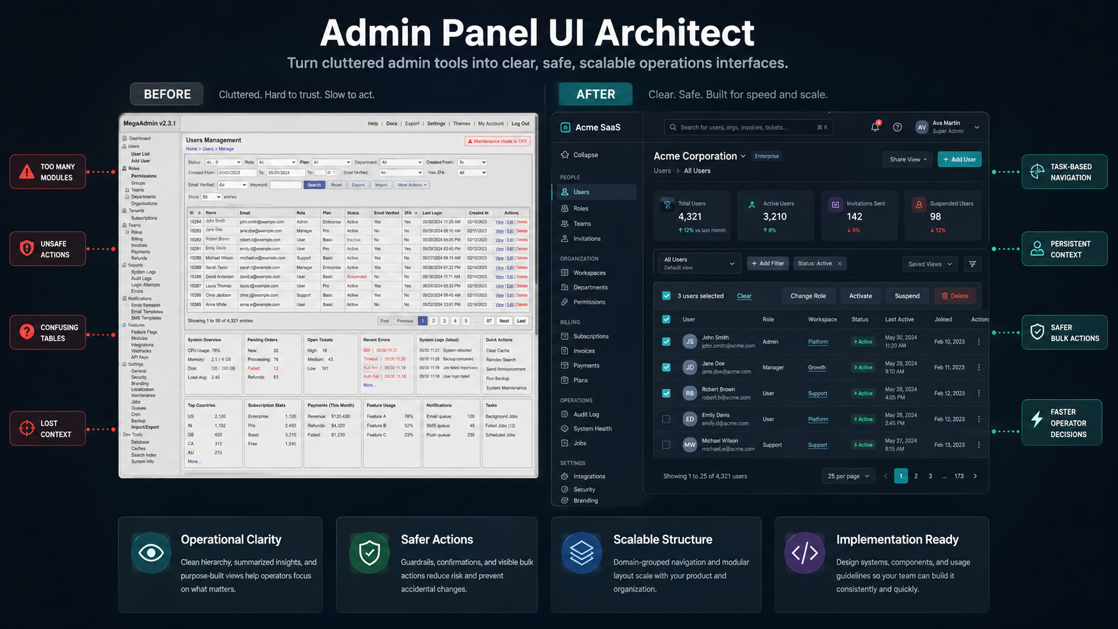Screen dimensions: 1118x629
Task: Open the Saved Views dropdown
Action: tap(929, 264)
